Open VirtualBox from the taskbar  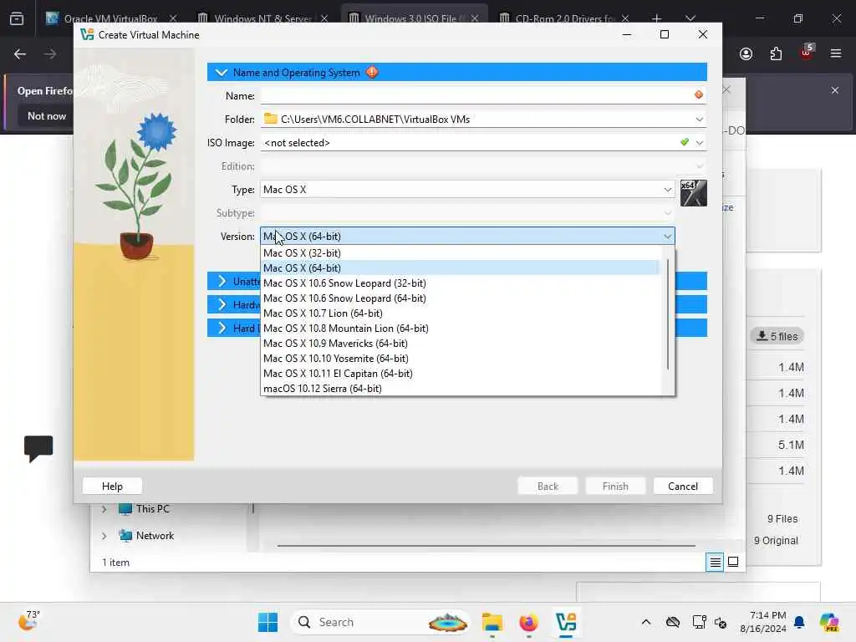pos(566,622)
